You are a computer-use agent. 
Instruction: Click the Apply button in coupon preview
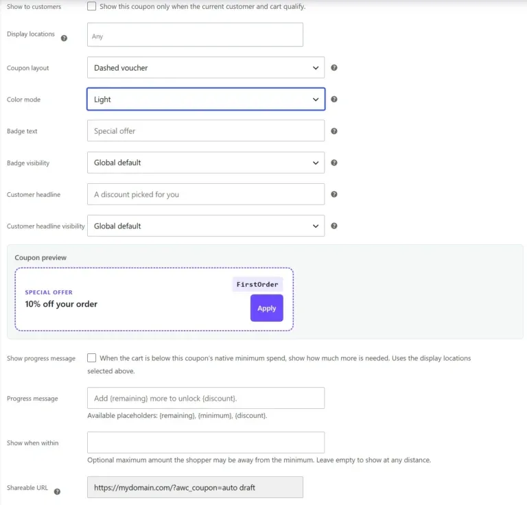266,308
